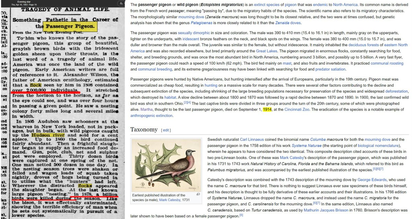Follow the 'George Edwards' link

[x=372, y=180]
